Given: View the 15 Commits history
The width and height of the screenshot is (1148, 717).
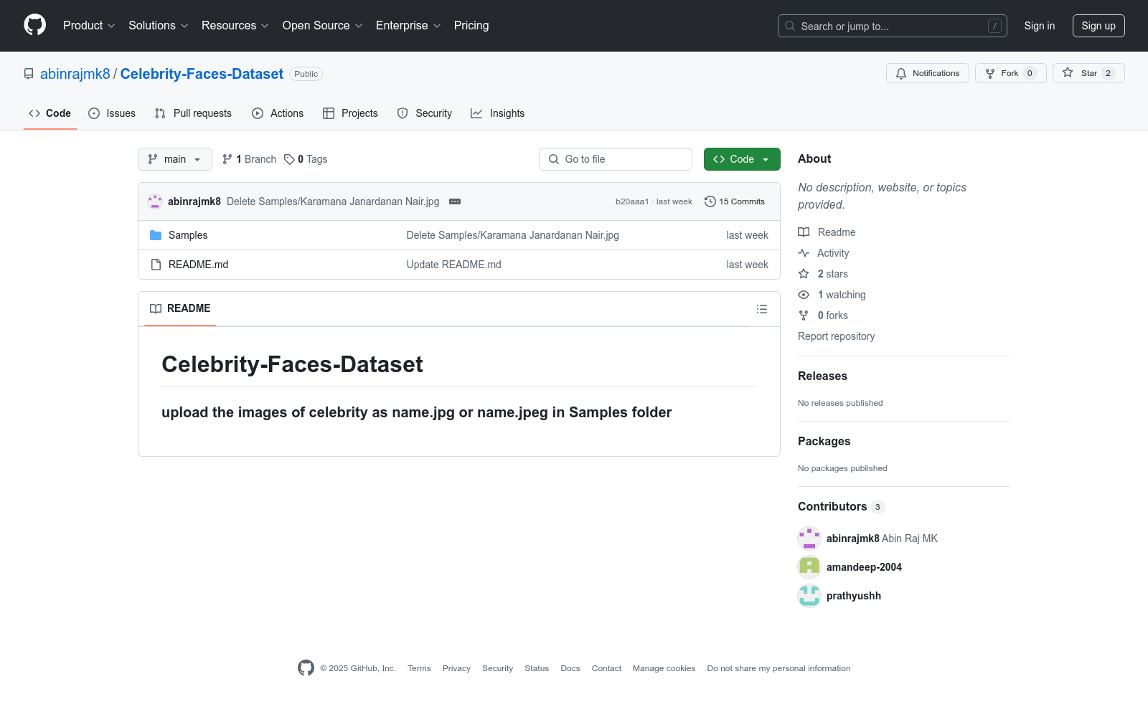Looking at the screenshot, I should click(x=735, y=201).
